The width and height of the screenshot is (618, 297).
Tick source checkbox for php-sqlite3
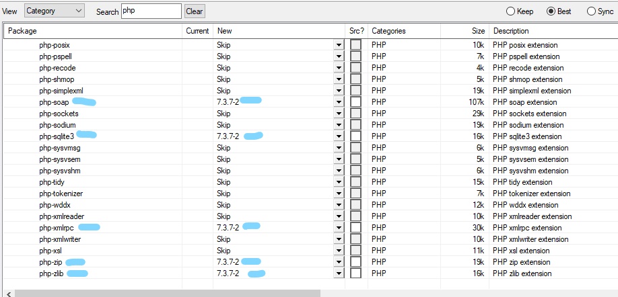point(355,136)
